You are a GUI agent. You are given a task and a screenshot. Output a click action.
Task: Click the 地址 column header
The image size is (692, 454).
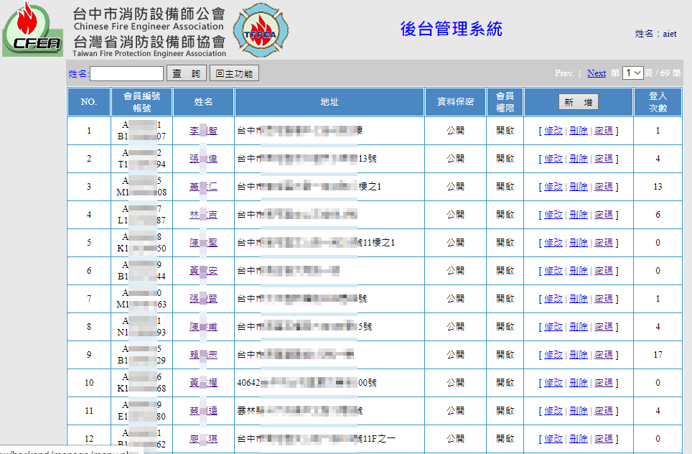[329, 102]
